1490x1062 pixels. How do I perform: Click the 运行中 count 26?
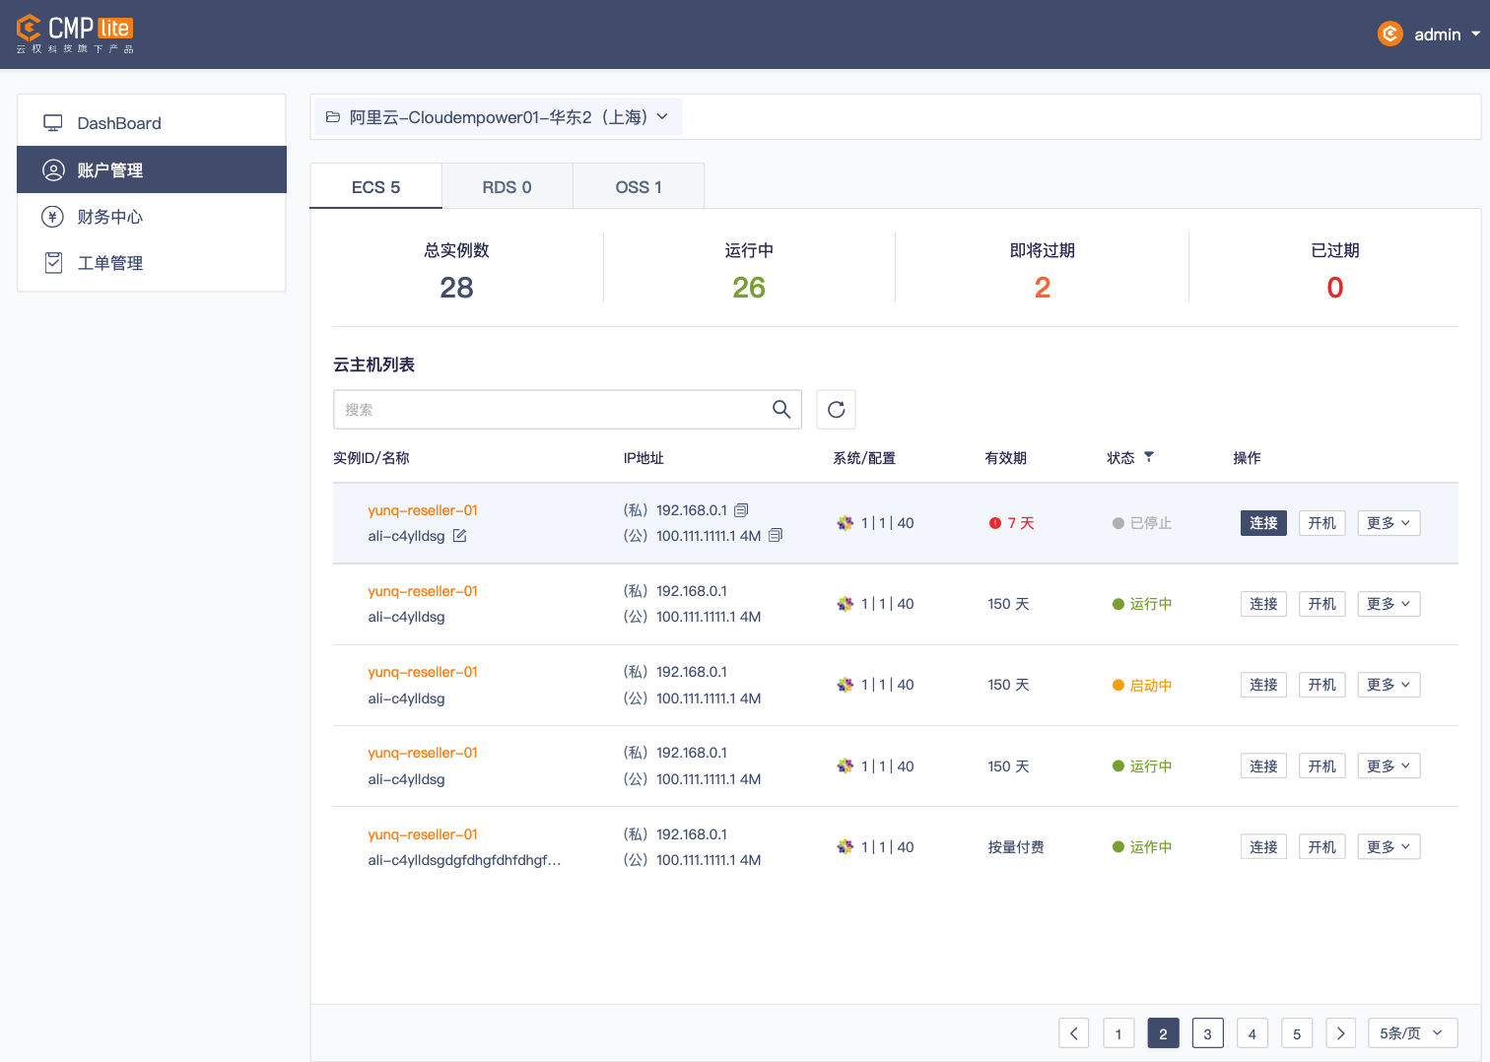(749, 288)
